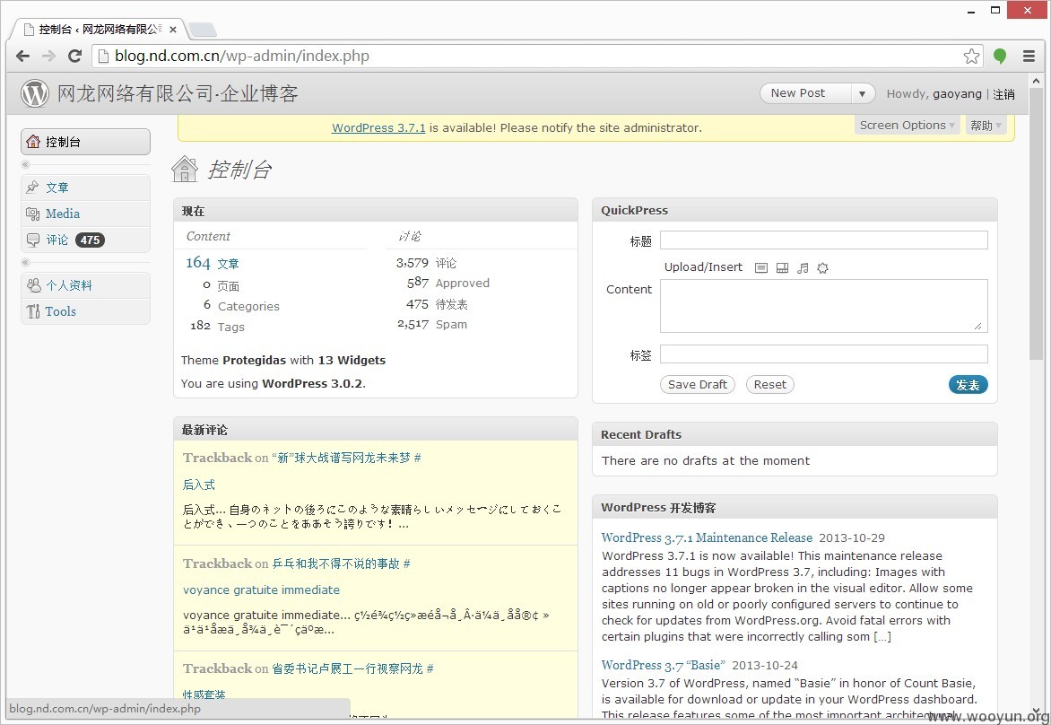Click the browser forward arrow

pyautogui.click(x=49, y=57)
